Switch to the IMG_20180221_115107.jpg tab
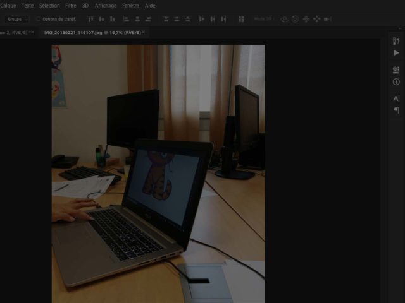 tap(90, 32)
